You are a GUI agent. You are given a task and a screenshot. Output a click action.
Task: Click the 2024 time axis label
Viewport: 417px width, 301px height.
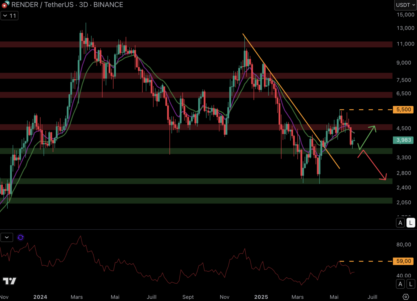click(x=40, y=297)
